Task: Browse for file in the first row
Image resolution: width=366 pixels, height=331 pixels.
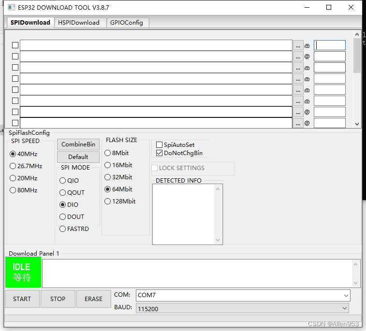Action: coord(298,45)
